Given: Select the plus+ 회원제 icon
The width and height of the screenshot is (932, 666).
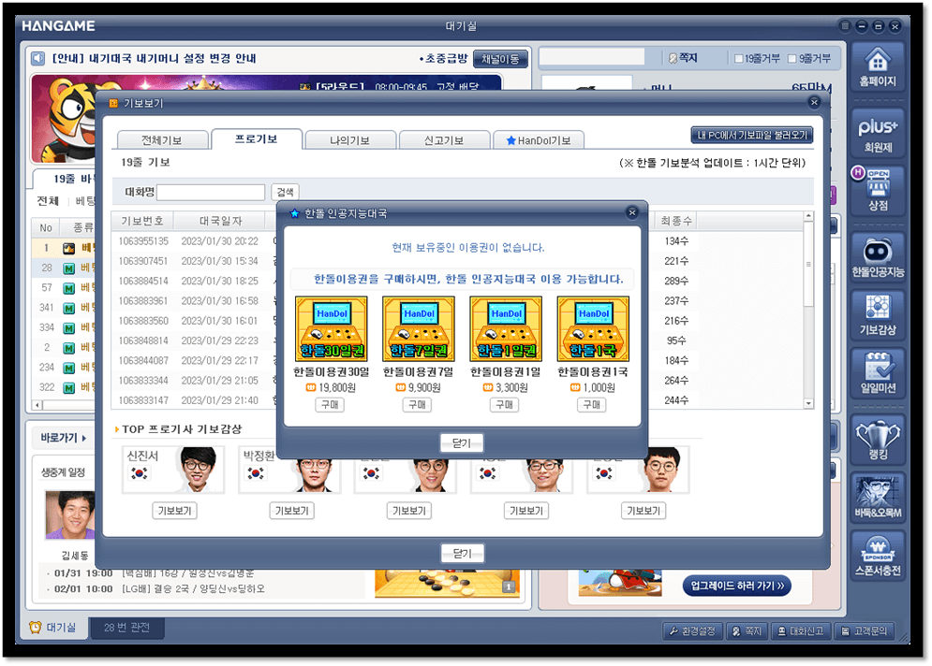Looking at the screenshot, I should coord(878,131).
